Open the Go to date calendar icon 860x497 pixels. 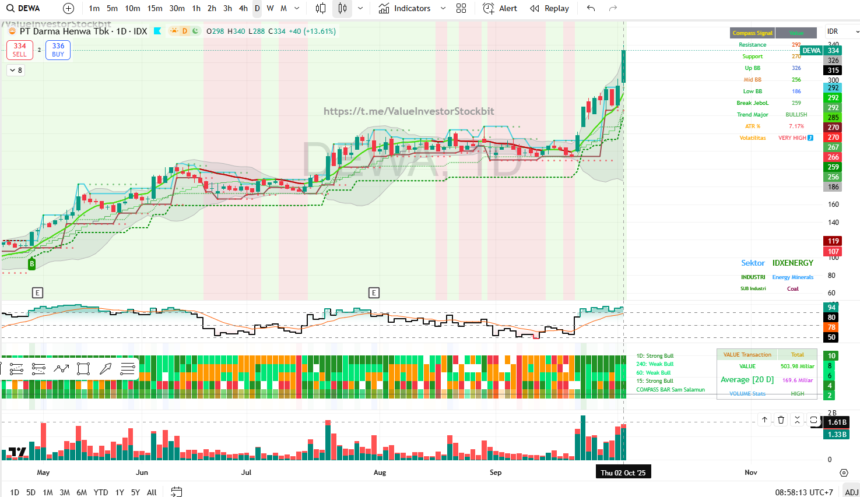pos(177,492)
